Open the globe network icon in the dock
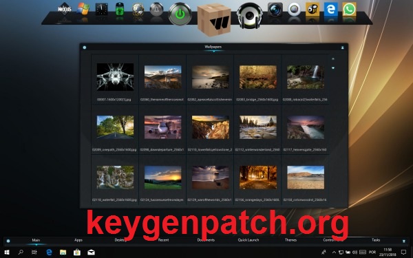The width and height of the screenshot is (413, 258). [138, 10]
